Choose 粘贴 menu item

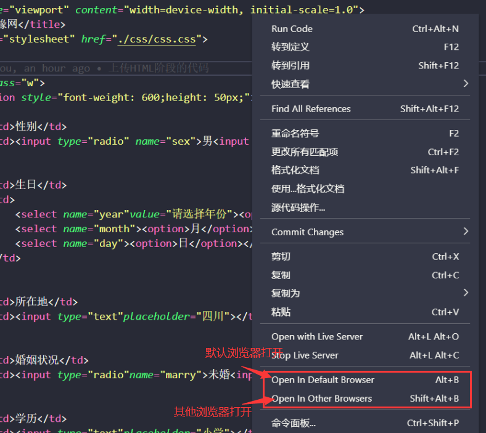click(365, 312)
